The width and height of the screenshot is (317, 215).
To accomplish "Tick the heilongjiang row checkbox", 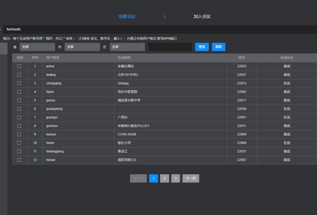I will [x=19, y=151].
